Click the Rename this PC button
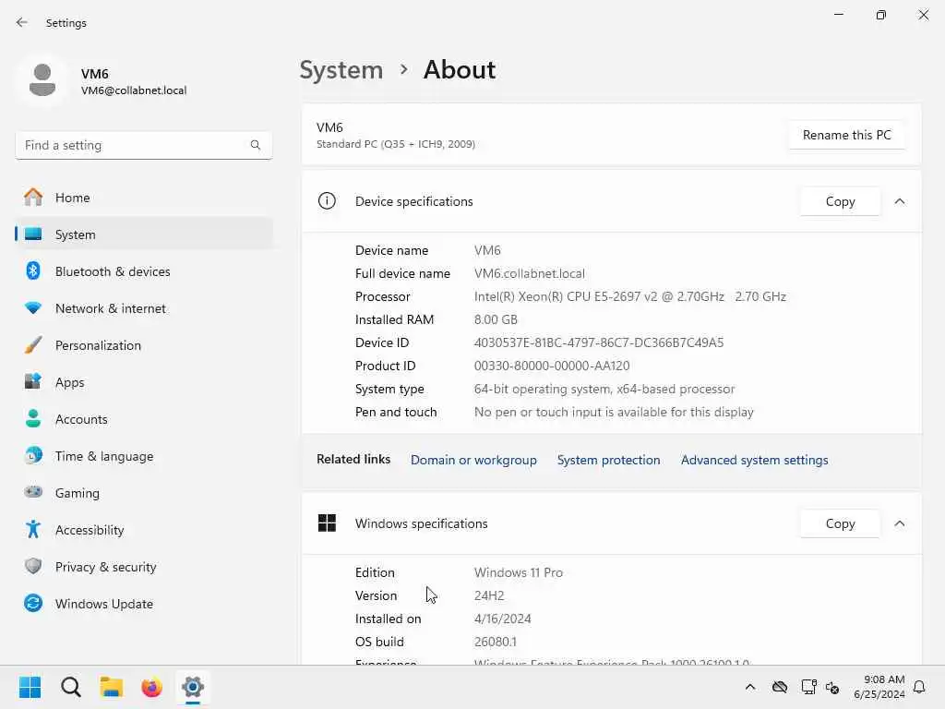 (847, 135)
